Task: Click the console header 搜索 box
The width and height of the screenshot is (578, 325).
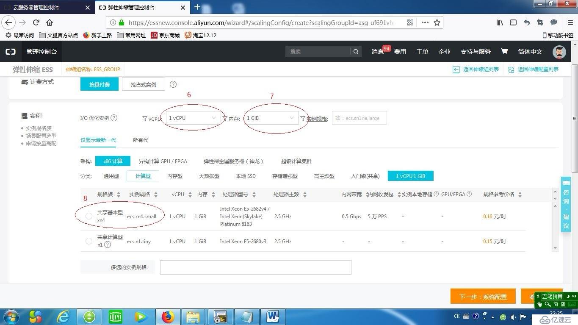Action: click(318, 52)
